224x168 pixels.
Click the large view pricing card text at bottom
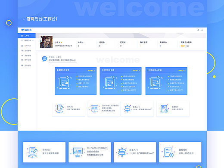point(186,152)
